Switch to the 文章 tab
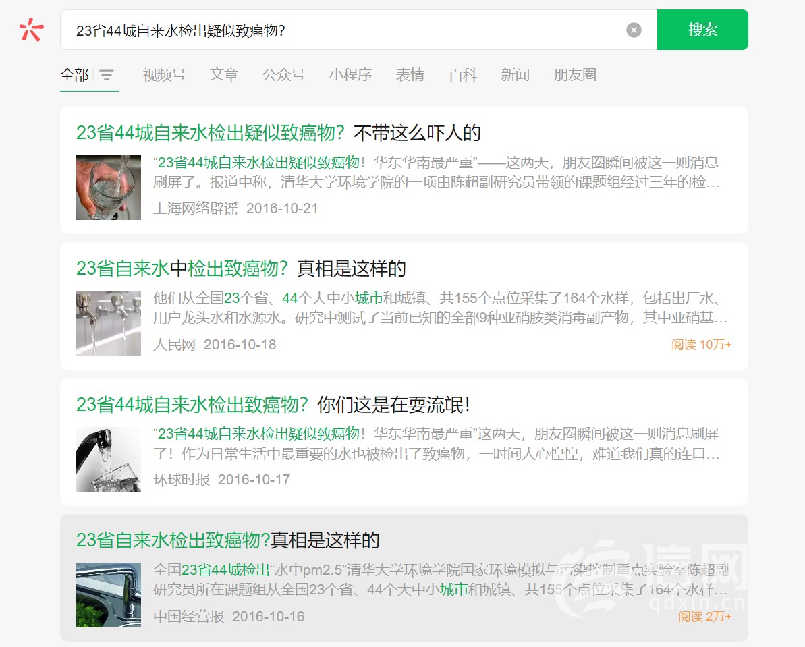Screen dimensions: 805x647 224,75
